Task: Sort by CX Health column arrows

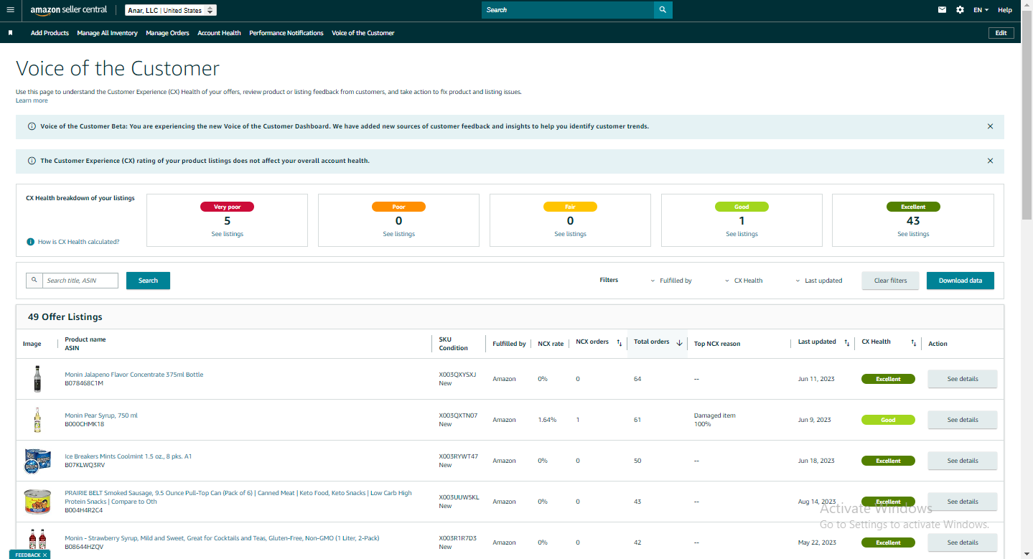Action: click(x=914, y=343)
